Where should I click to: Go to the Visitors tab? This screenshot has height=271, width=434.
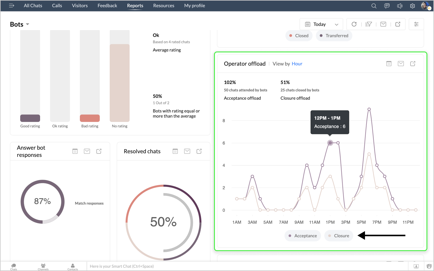click(80, 6)
